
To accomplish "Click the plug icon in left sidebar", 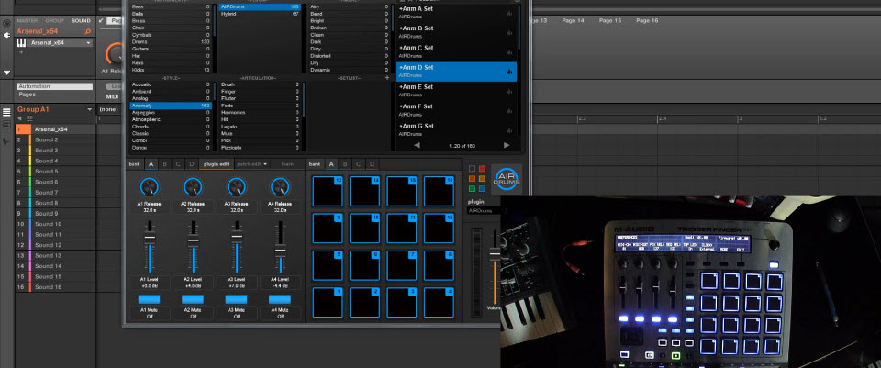I will point(6,34).
